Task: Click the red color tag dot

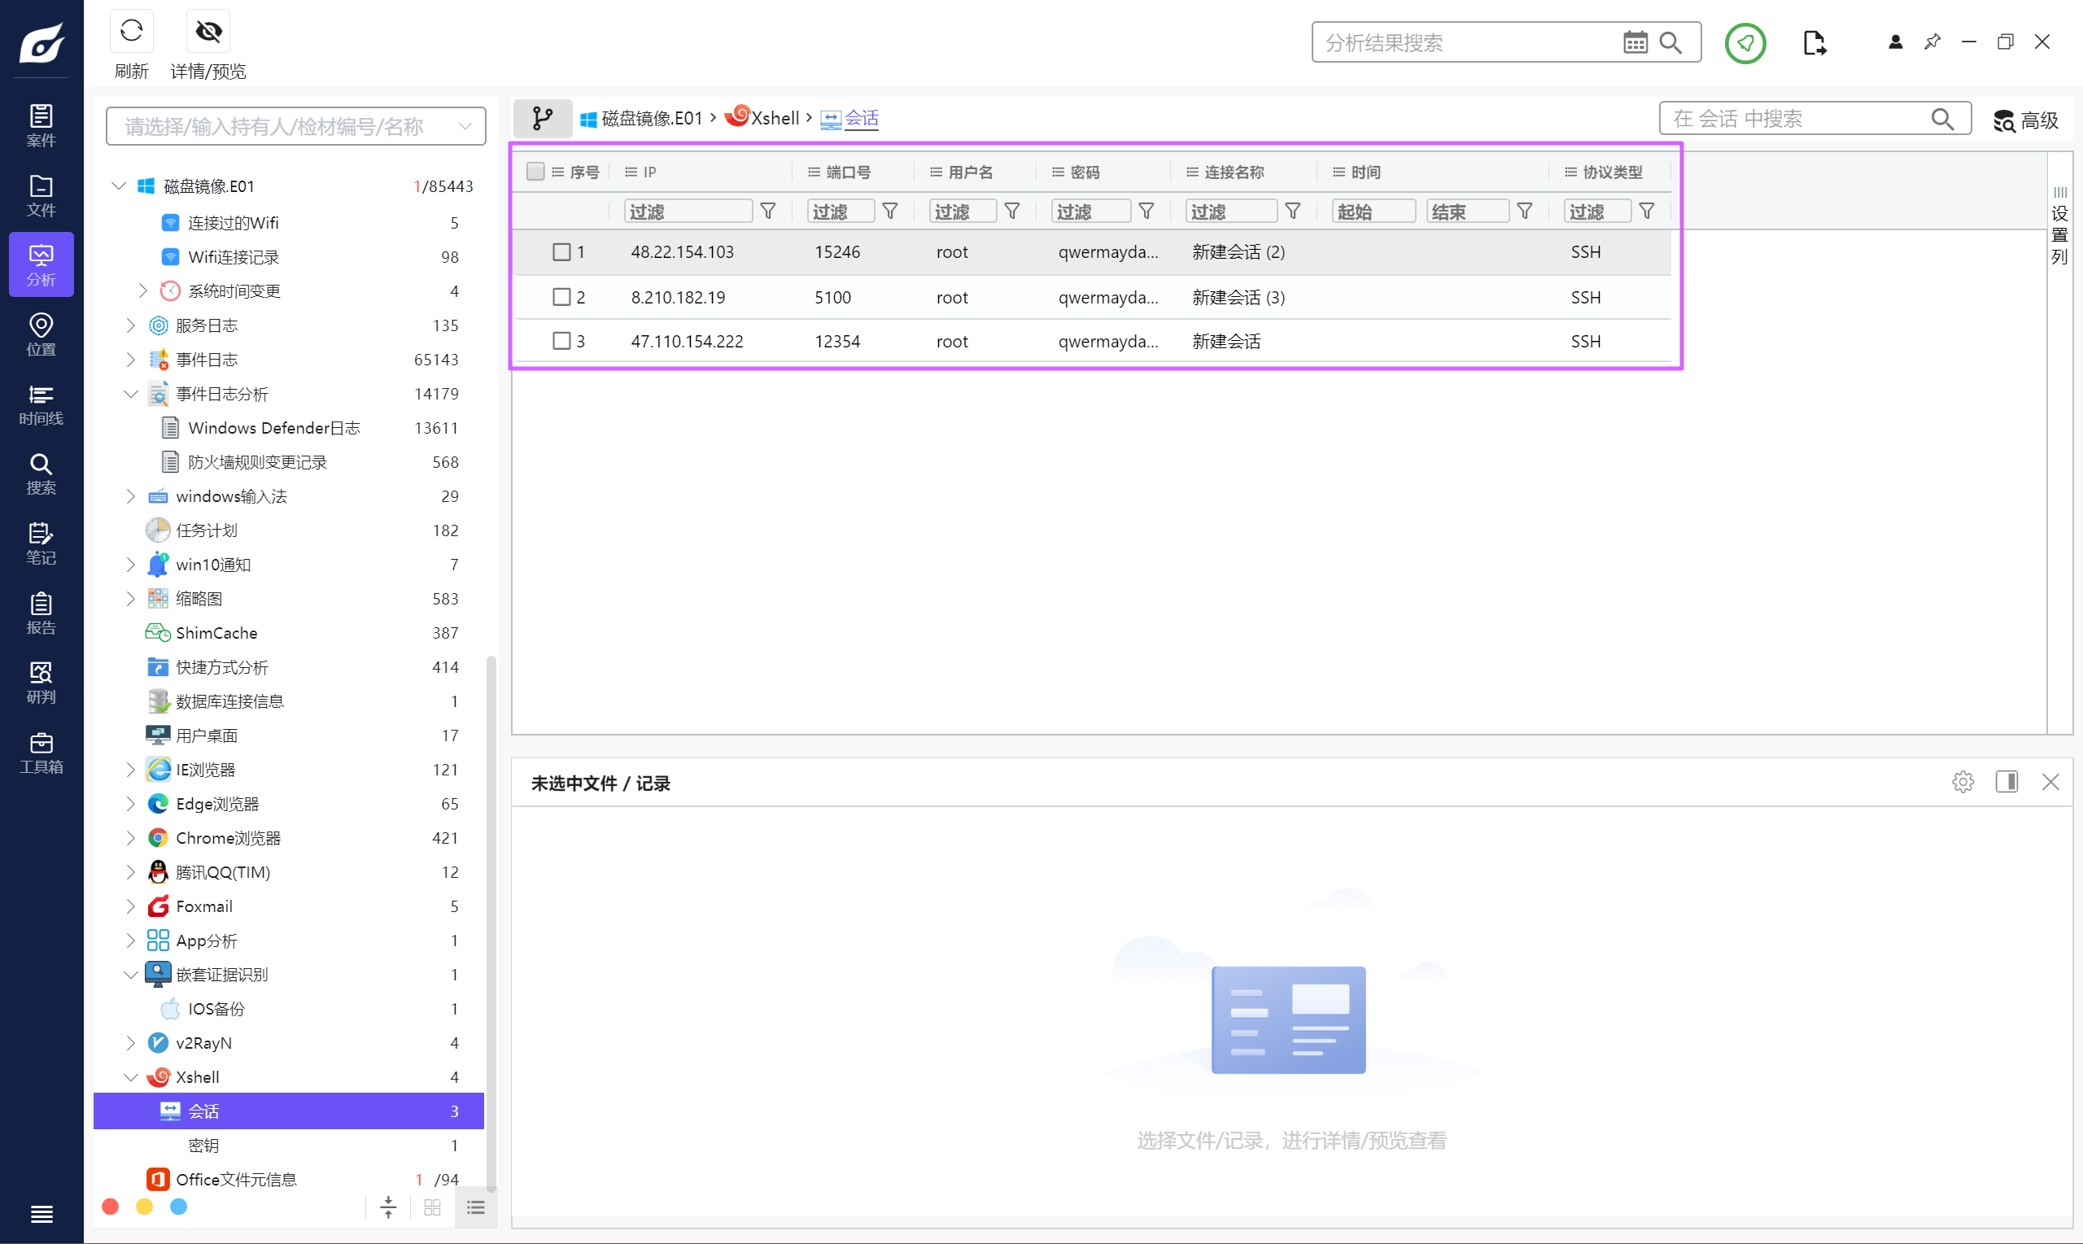Action: [x=110, y=1206]
